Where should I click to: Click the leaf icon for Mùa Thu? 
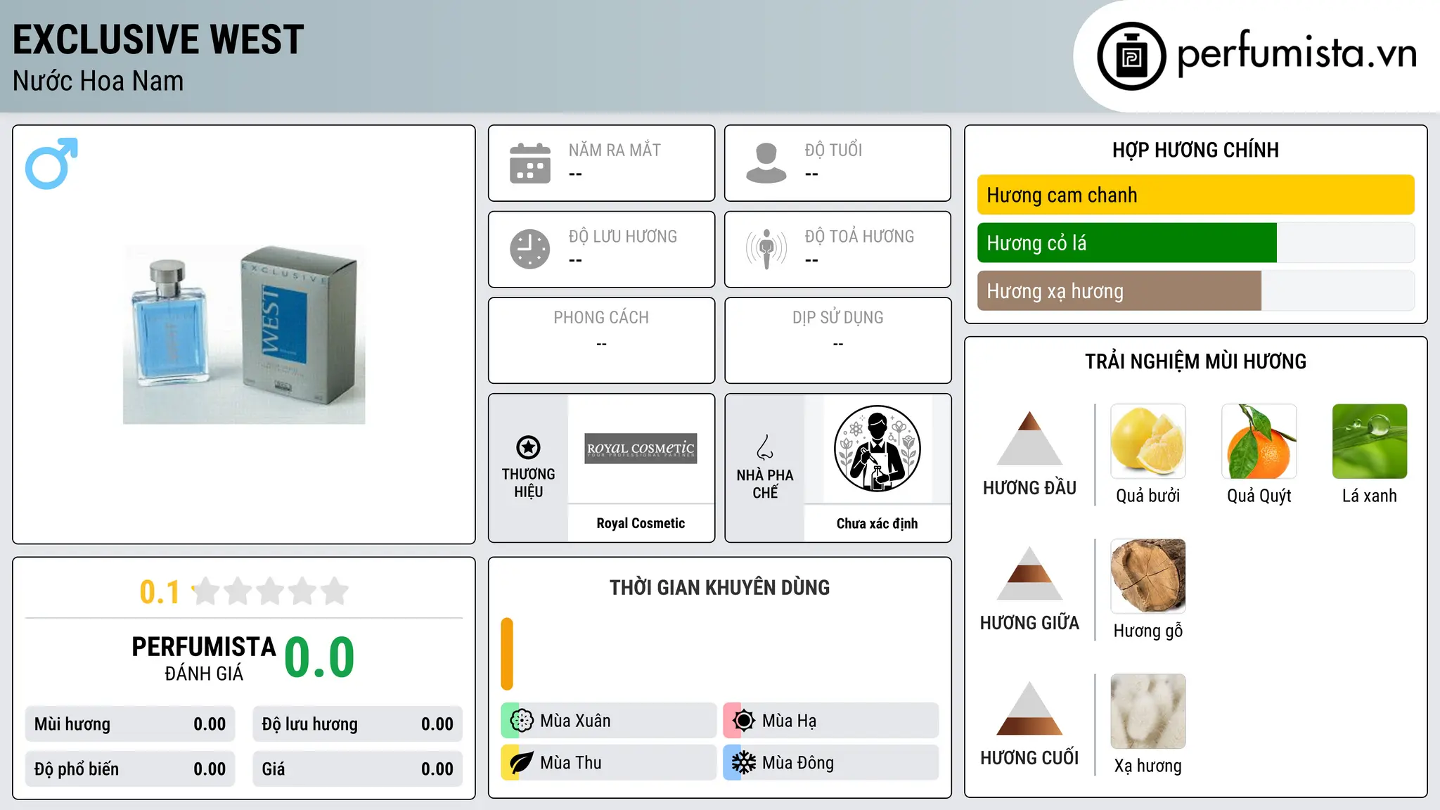[x=522, y=763]
